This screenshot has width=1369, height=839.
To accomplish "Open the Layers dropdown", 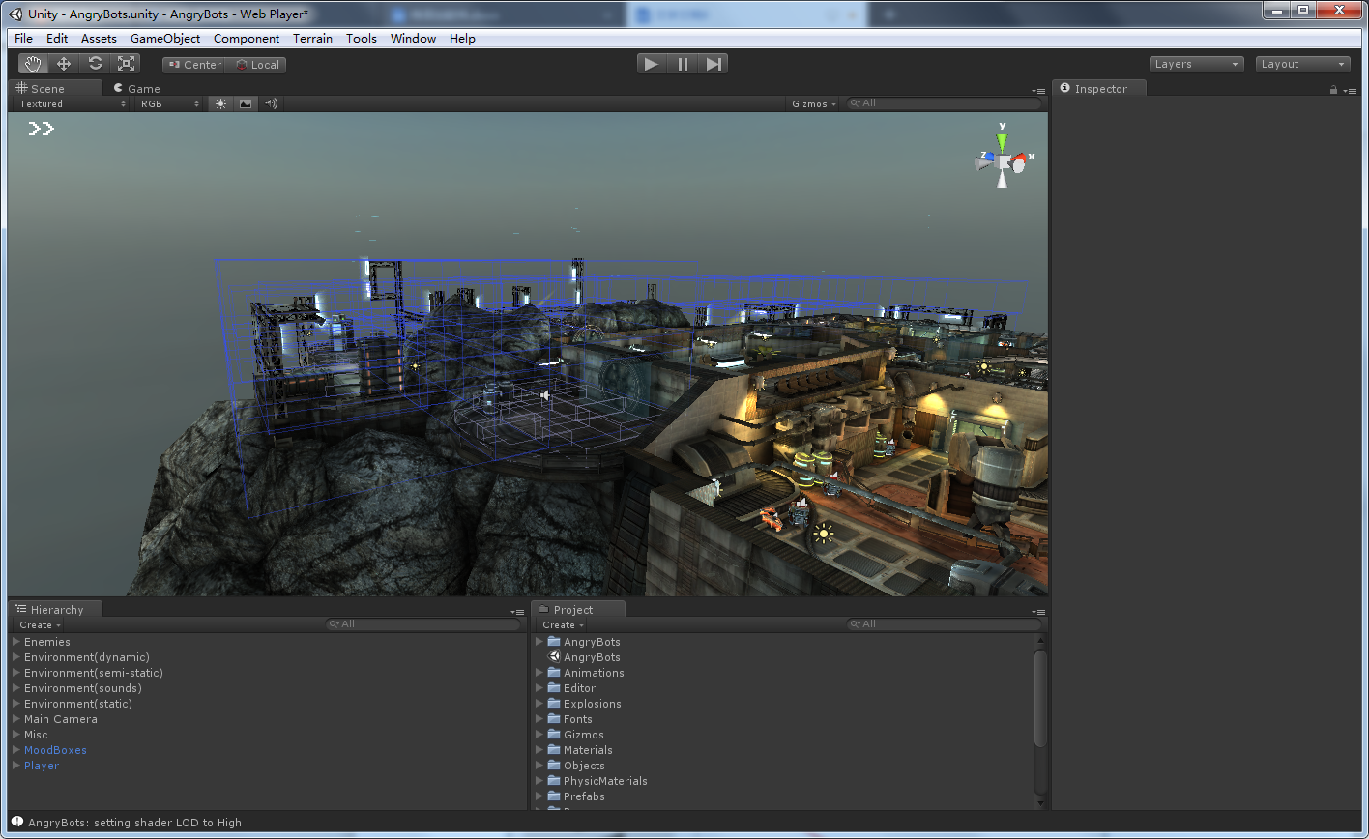I will coord(1196,63).
